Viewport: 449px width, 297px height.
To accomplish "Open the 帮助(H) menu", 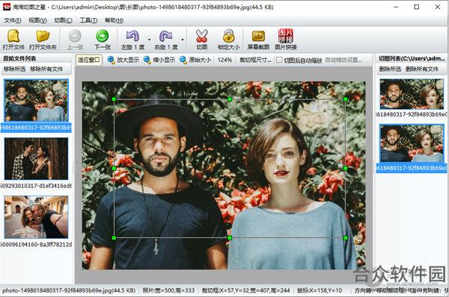I will pos(114,21).
